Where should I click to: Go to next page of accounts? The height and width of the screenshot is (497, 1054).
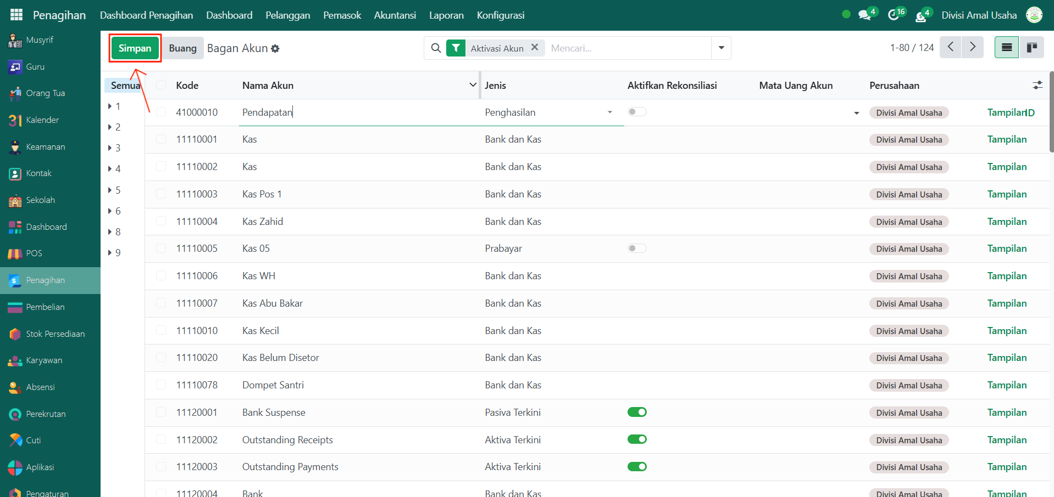click(x=972, y=48)
